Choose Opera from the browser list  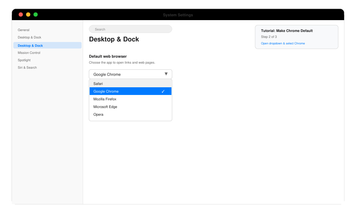131,114
